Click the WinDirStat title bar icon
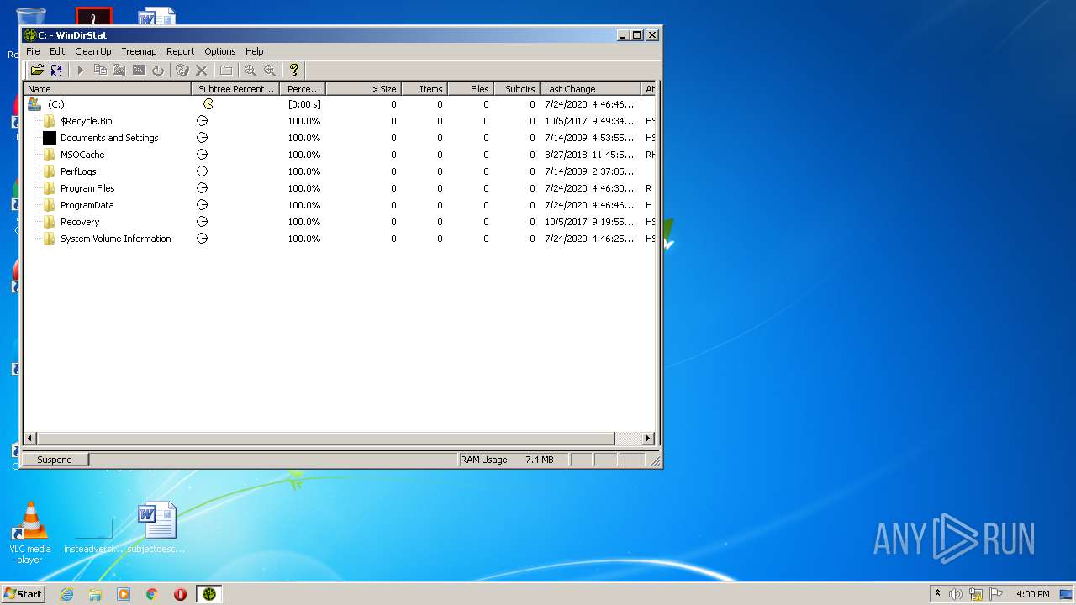 (30, 35)
